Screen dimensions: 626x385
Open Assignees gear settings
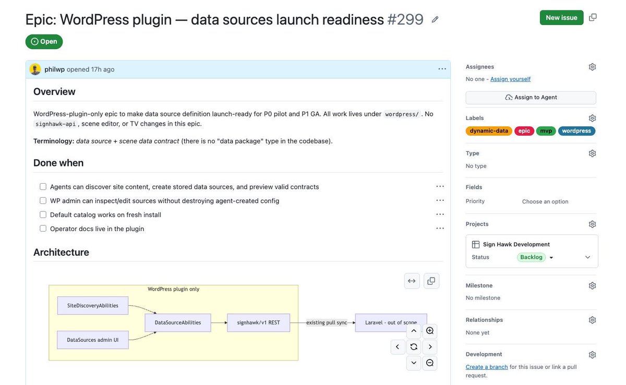592,67
